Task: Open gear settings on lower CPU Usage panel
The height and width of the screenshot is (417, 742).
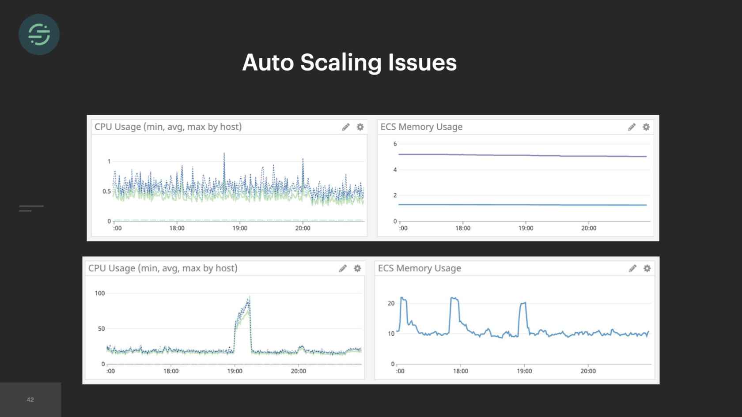Action: 358,268
